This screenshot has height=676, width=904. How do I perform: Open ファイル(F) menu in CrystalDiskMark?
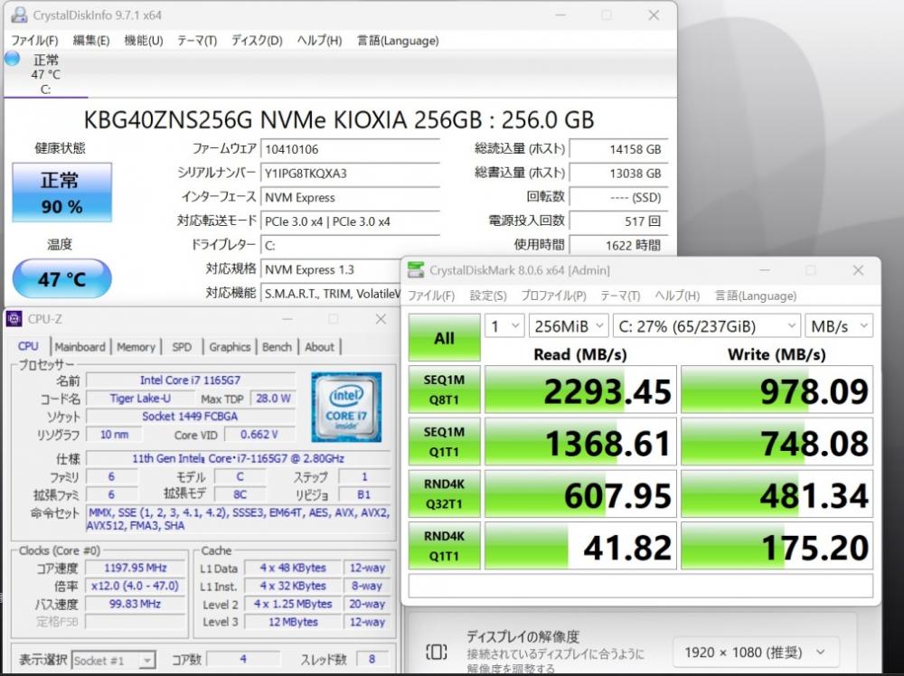coord(431,296)
